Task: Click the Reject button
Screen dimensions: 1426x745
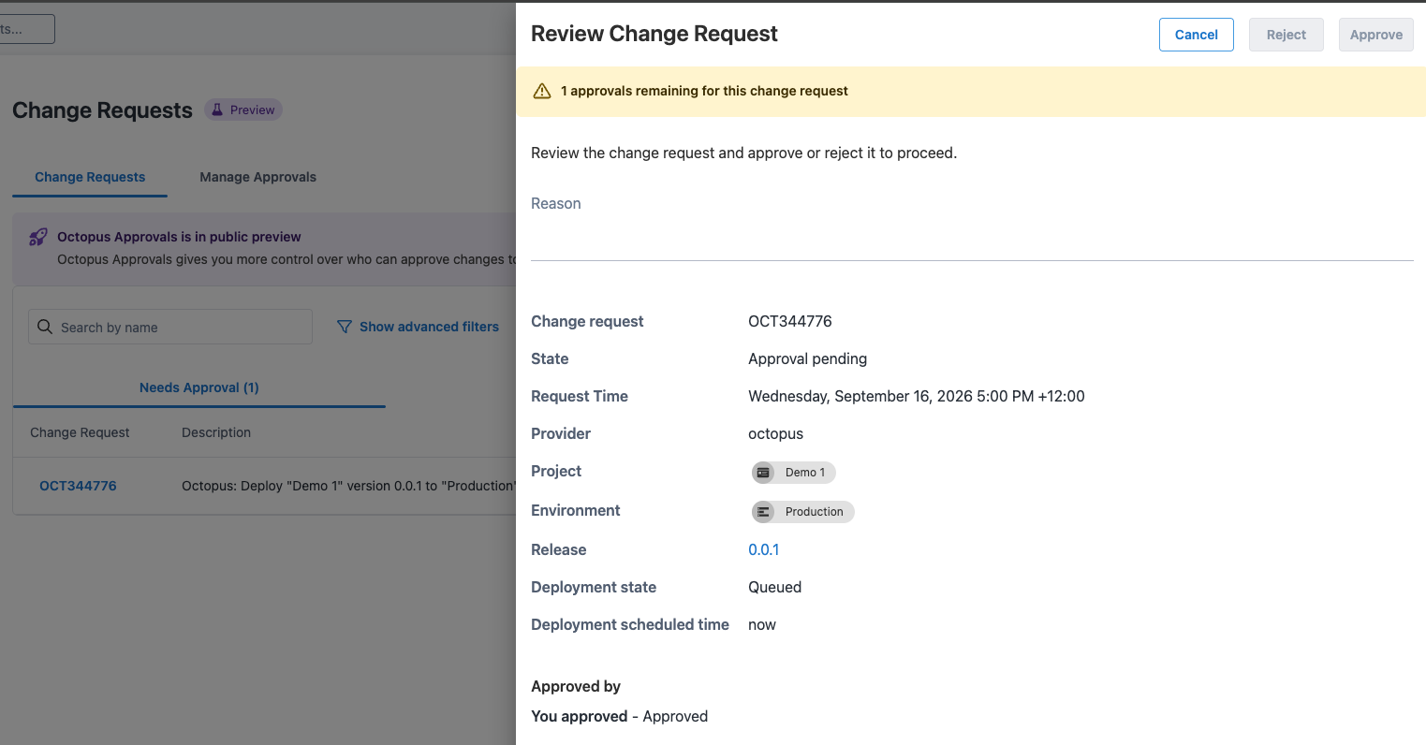Action: (x=1286, y=35)
